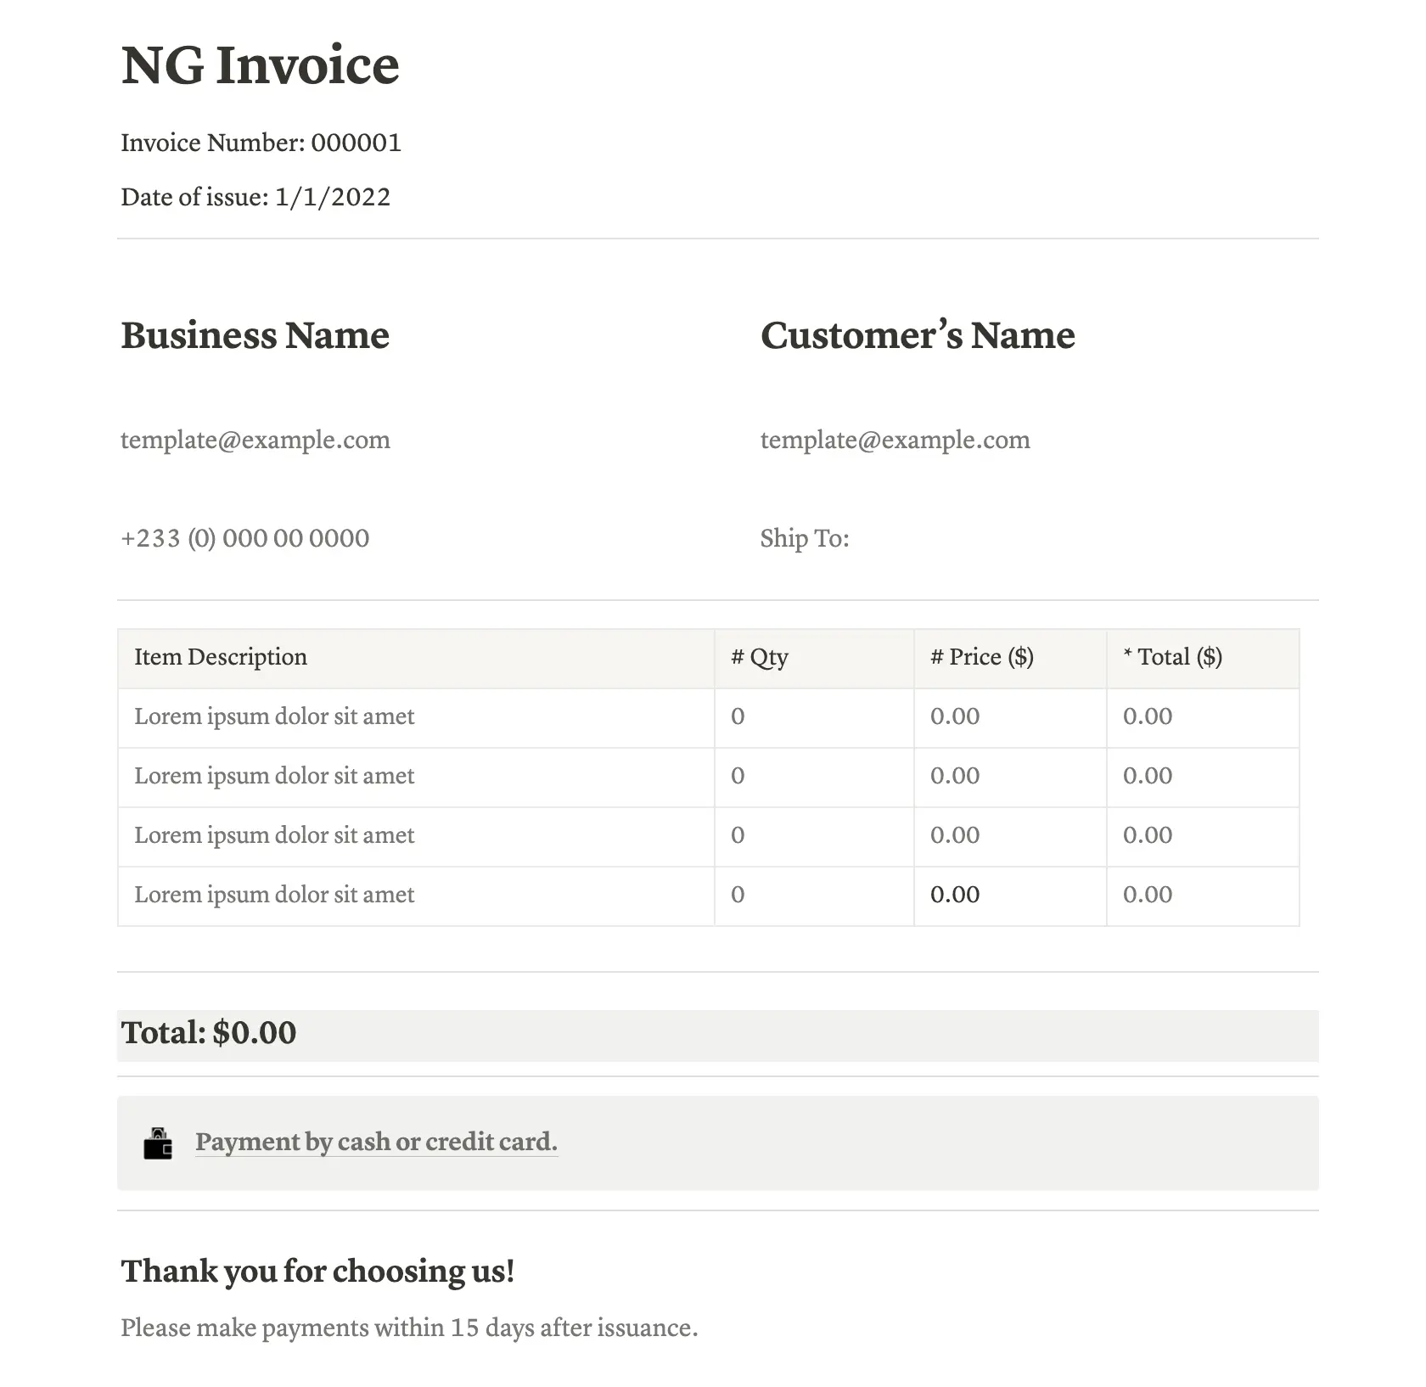Open the "# Price ($)" column header
Image resolution: width=1426 pixels, height=1387 pixels.
[982, 657]
